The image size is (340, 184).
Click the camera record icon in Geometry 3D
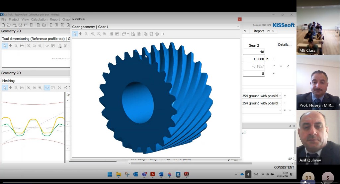(163, 34)
